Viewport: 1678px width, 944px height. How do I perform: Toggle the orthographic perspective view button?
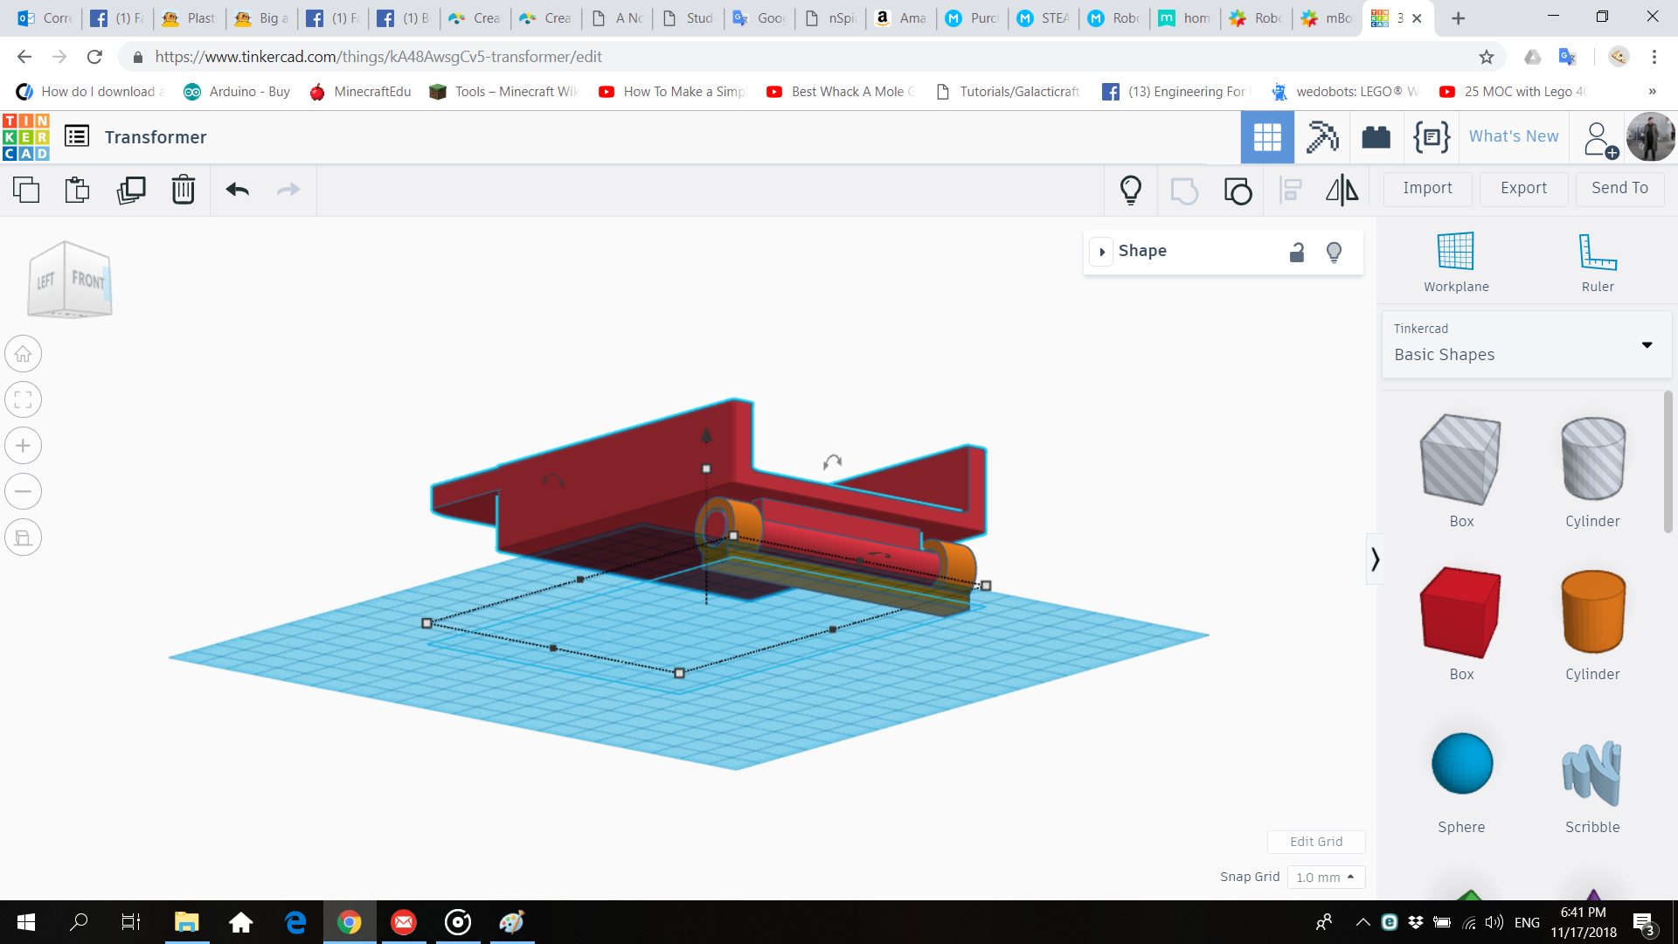(24, 538)
